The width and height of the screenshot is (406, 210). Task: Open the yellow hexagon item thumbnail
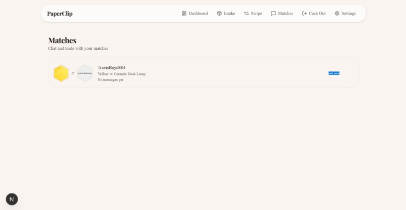[61, 73]
